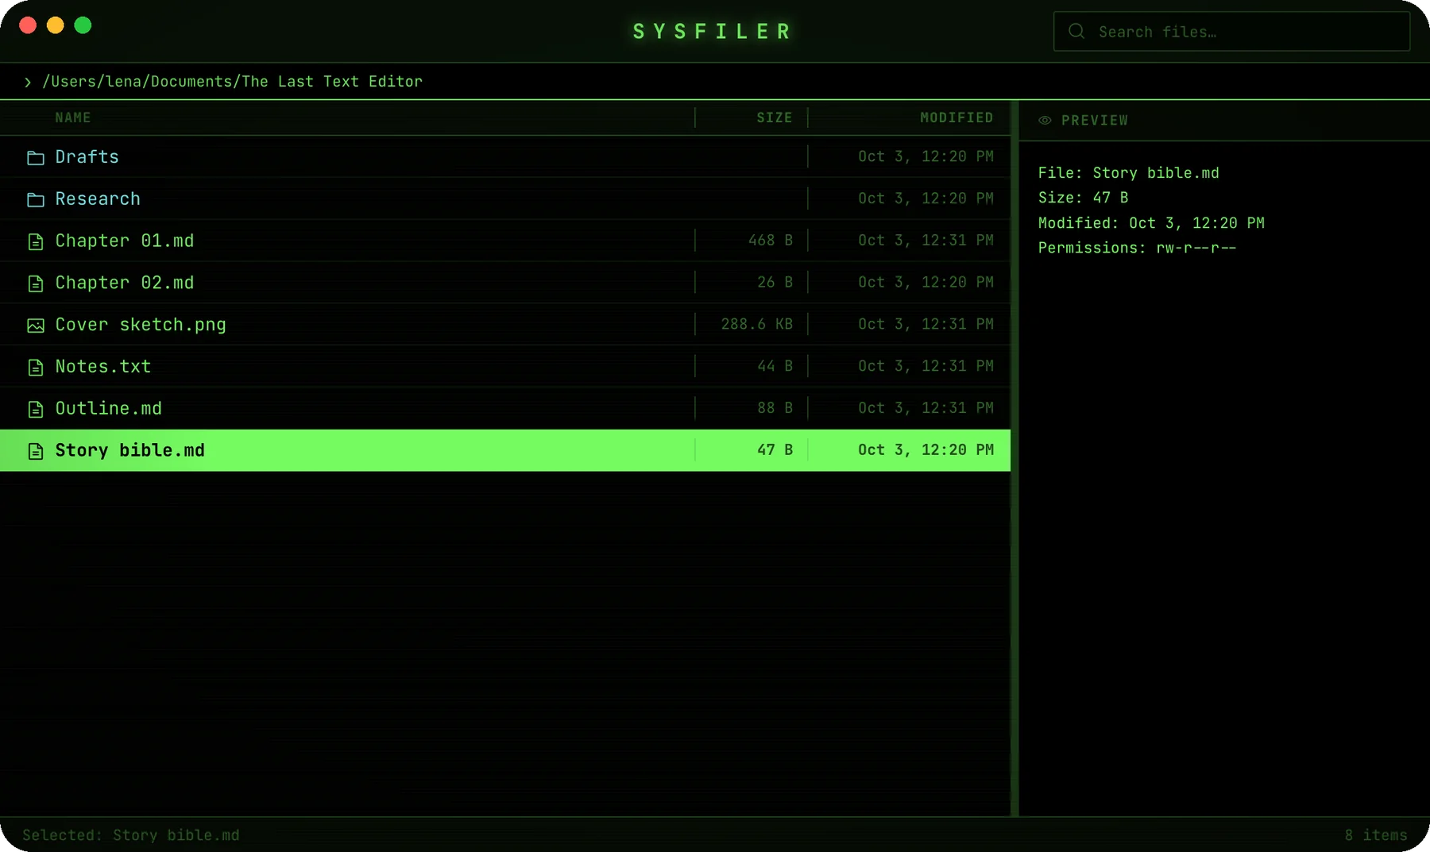Screen dimensions: 1430x852
Task: Sort by the SIZE column header
Action: (774, 118)
